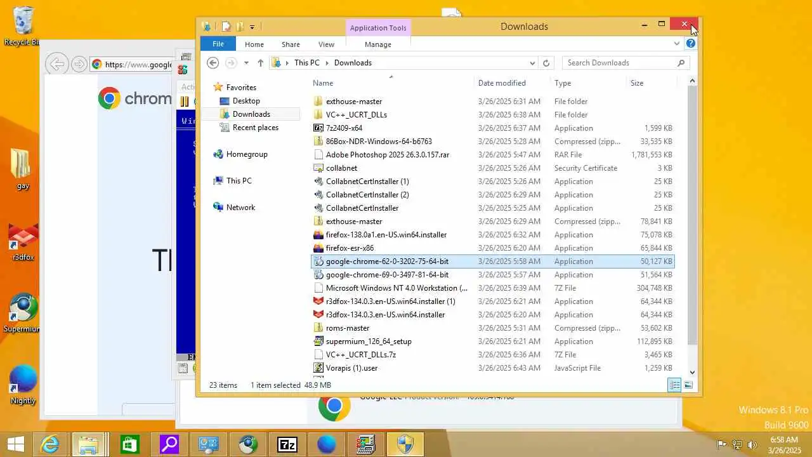This screenshot has height=457, width=812.
Task: Select Recent places in navigation pane
Action: [255, 128]
